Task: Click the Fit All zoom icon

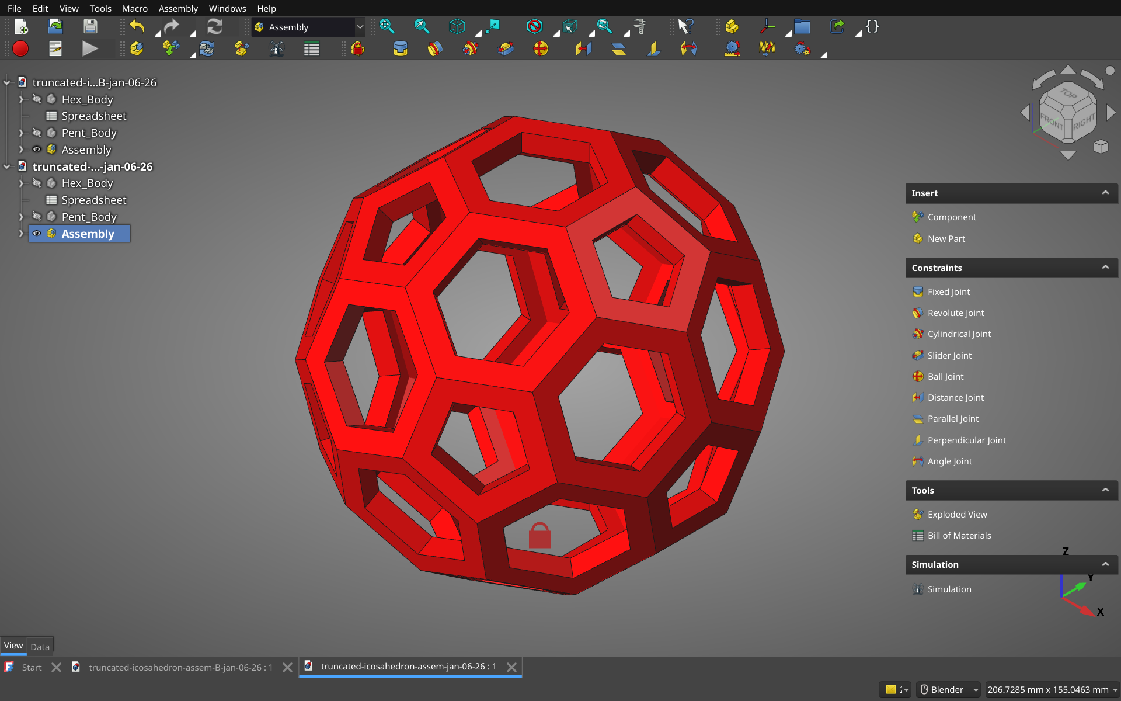Action: 387,27
